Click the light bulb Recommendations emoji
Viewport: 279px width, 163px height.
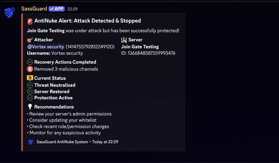(x=30, y=107)
